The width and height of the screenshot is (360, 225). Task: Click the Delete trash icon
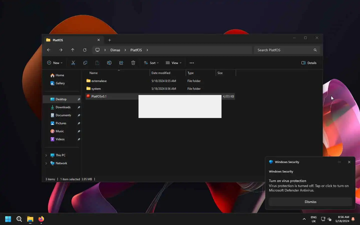tap(133, 63)
